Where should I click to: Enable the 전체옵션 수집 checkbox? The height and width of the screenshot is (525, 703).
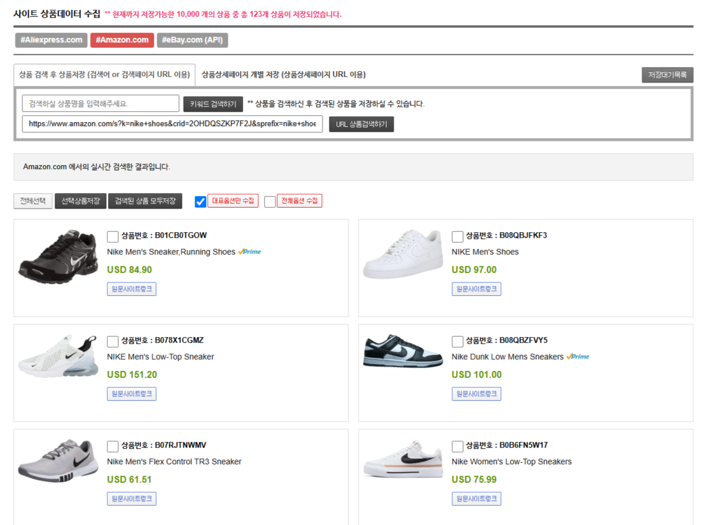[x=270, y=201]
